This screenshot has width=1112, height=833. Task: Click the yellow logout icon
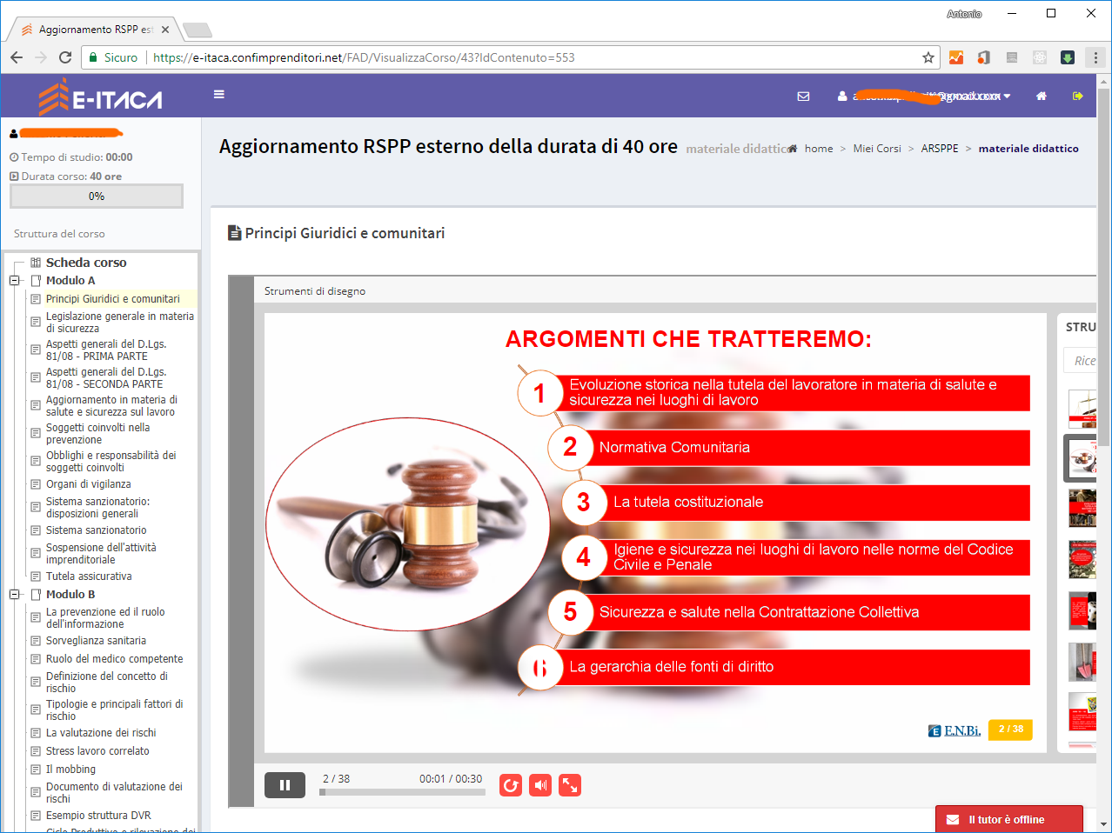(1078, 97)
